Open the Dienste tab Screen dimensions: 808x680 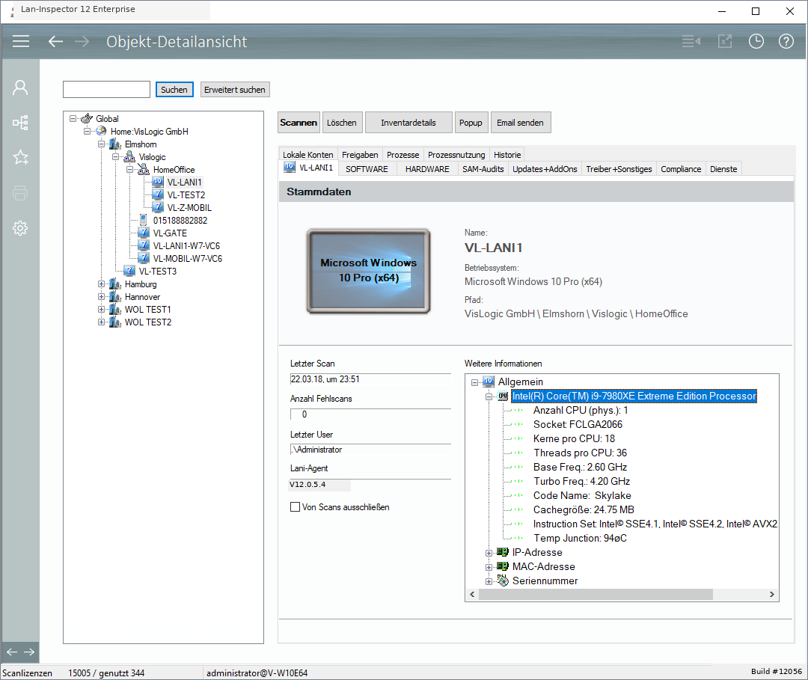click(x=723, y=169)
